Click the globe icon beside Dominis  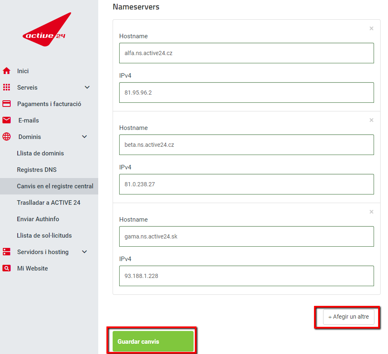(x=7, y=137)
